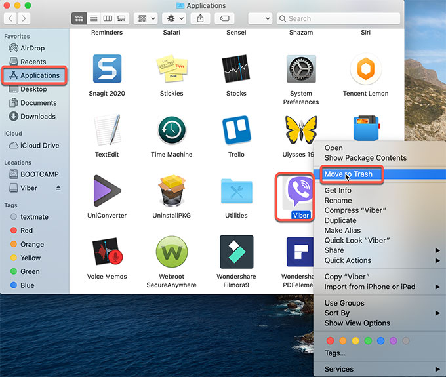Select the Trello app icon
Image resolution: width=446 pixels, height=377 pixels.
pos(236,130)
